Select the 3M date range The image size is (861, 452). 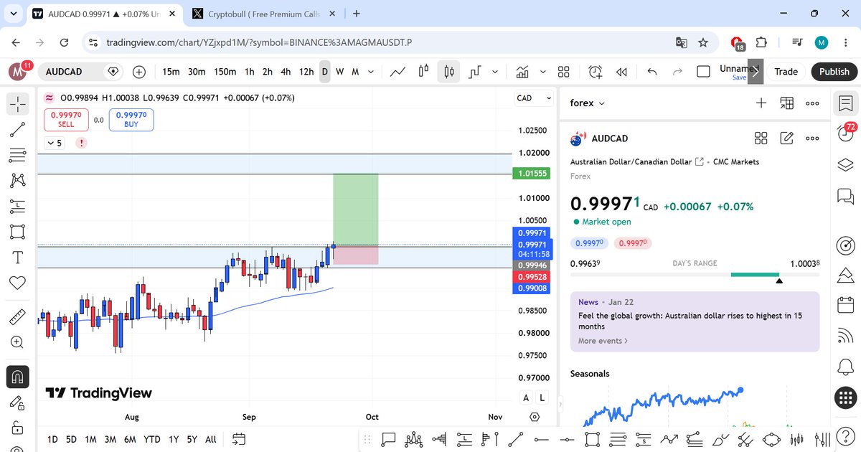pos(110,439)
